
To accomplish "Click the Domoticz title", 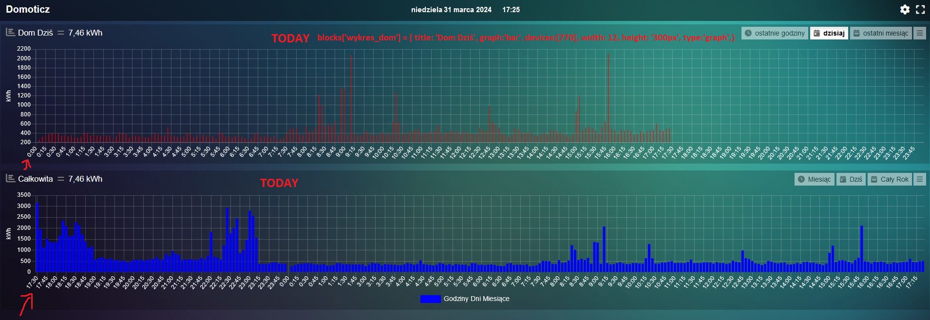I will coord(28,9).
